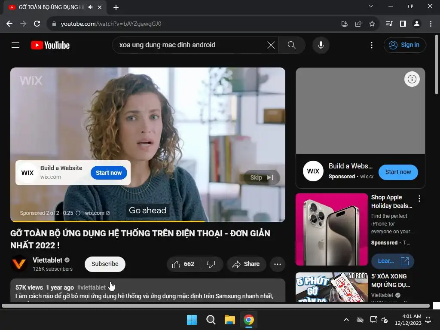
Task: Open the taskbar volume icon
Action: [385, 320]
